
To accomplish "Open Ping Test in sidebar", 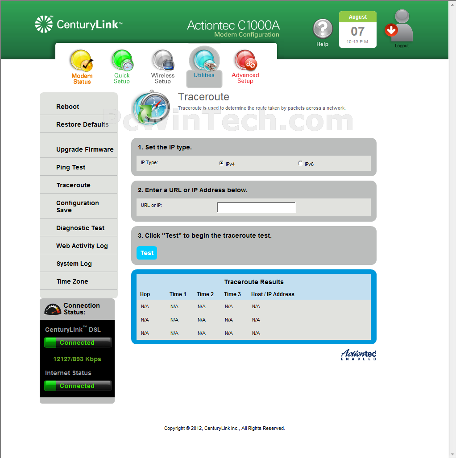I will coord(71,167).
